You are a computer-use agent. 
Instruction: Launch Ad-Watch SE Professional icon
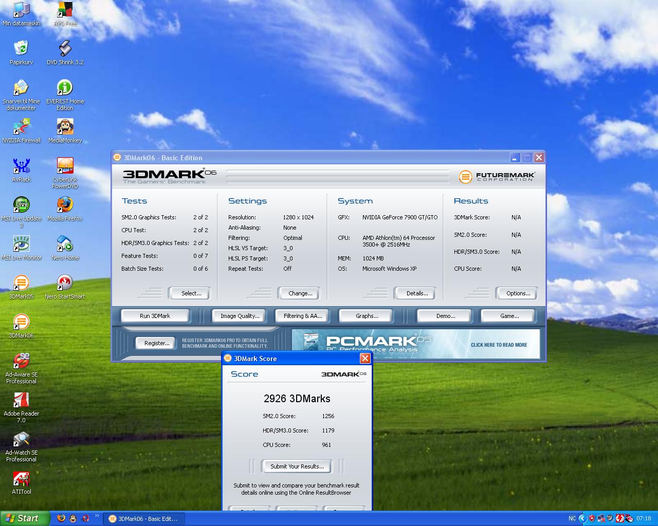(x=21, y=446)
